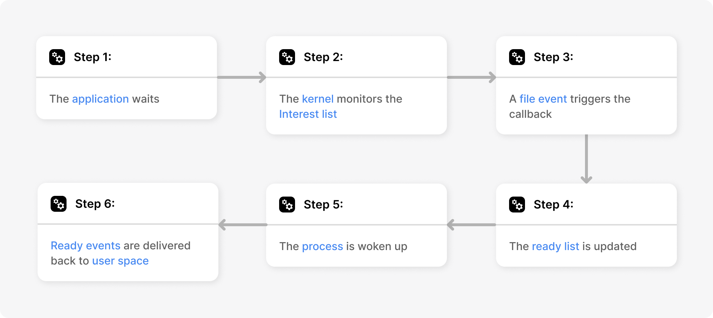Open the "file event" link

[x=543, y=99]
